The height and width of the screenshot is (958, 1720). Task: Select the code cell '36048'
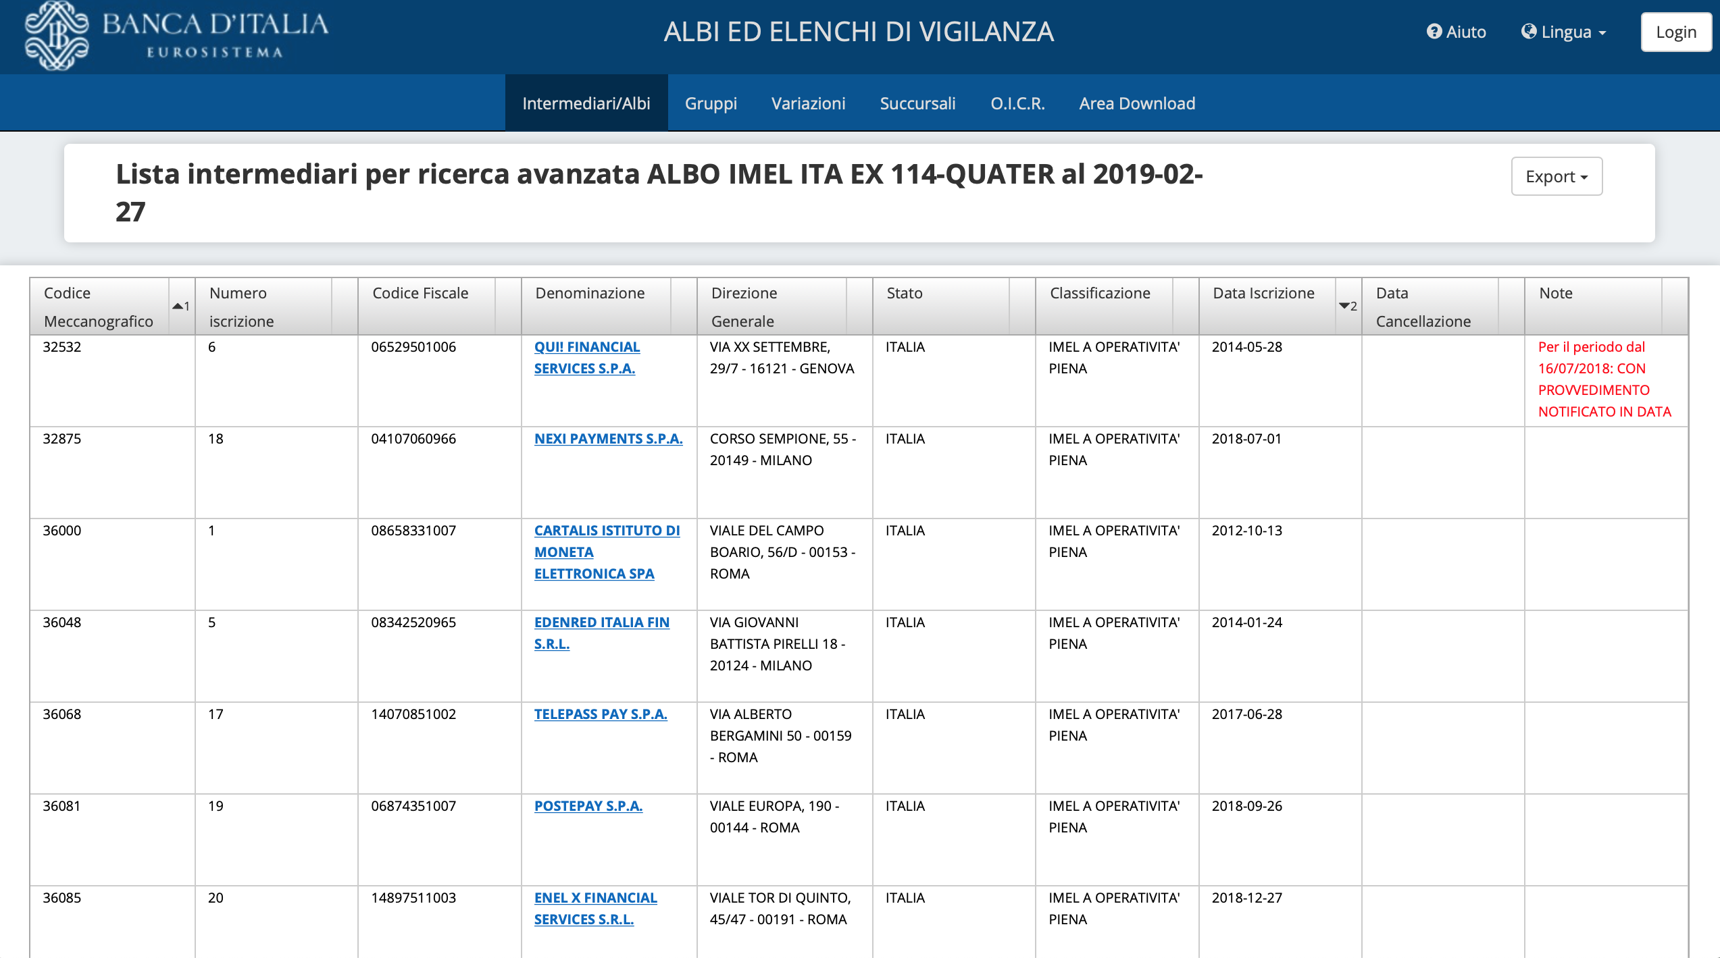(x=62, y=622)
